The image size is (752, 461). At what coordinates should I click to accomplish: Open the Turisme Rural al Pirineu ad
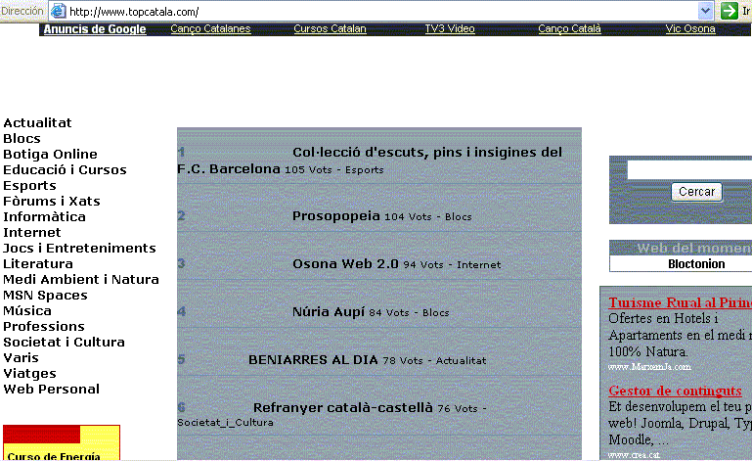(680, 303)
